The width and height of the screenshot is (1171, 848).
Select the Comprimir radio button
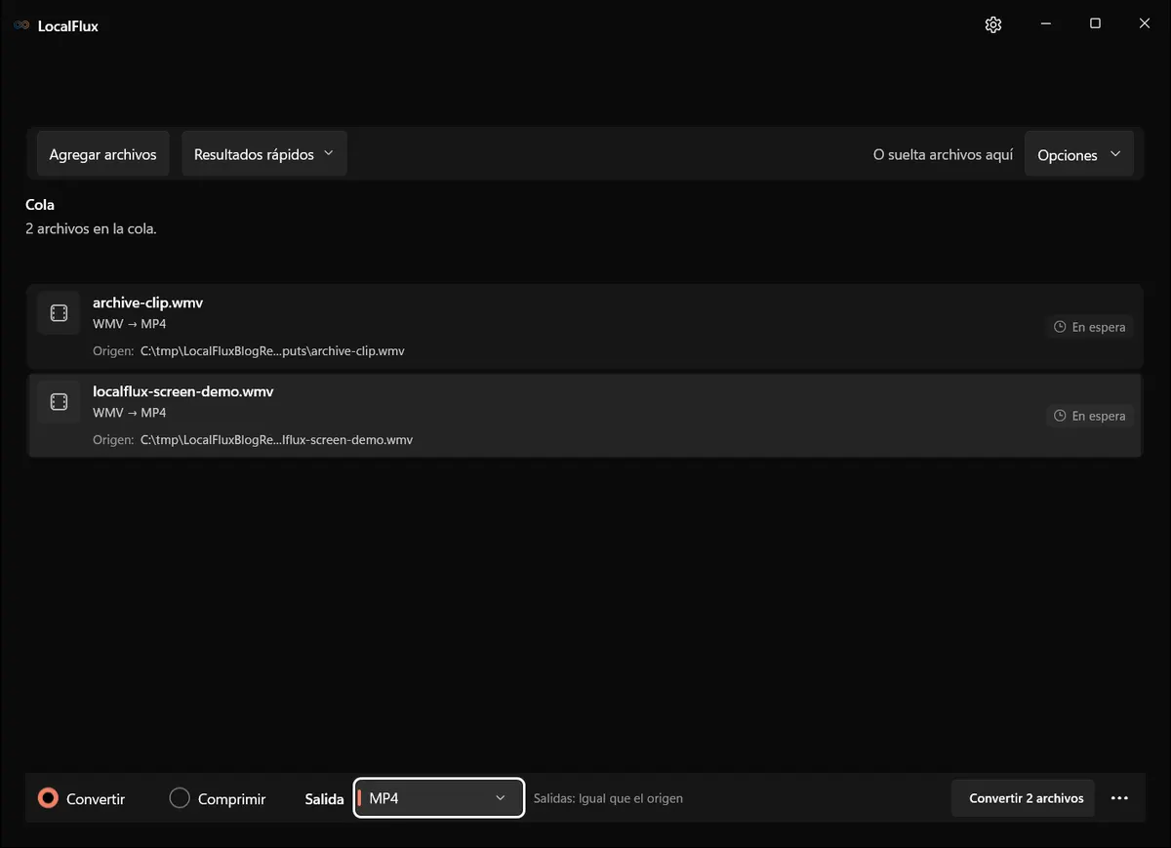[180, 798]
